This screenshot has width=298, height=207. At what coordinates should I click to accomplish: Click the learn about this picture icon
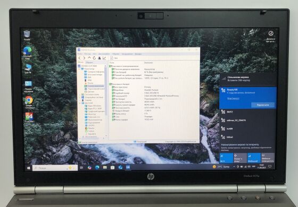click(271, 37)
